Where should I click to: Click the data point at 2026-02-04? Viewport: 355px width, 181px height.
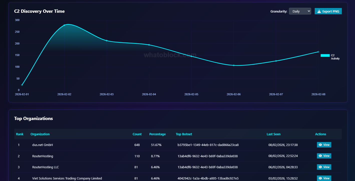coord(149,45)
